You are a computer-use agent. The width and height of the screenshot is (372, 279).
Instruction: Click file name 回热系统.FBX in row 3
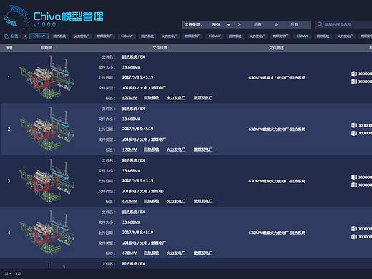point(134,160)
